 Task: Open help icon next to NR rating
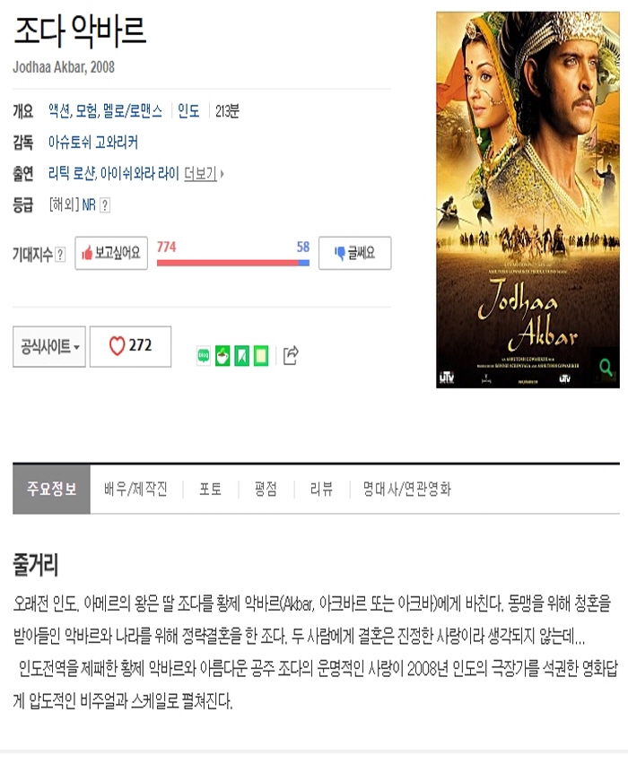click(105, 205)
